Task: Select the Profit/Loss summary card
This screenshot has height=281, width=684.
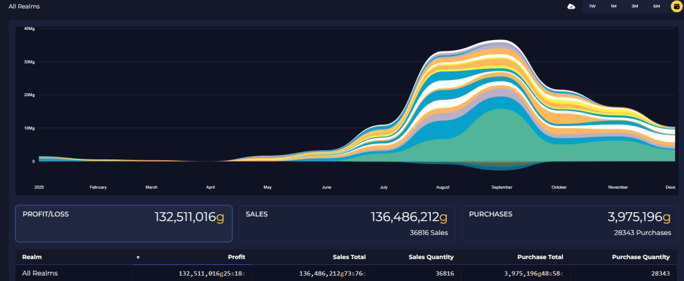Action: [x=124, y=223]
